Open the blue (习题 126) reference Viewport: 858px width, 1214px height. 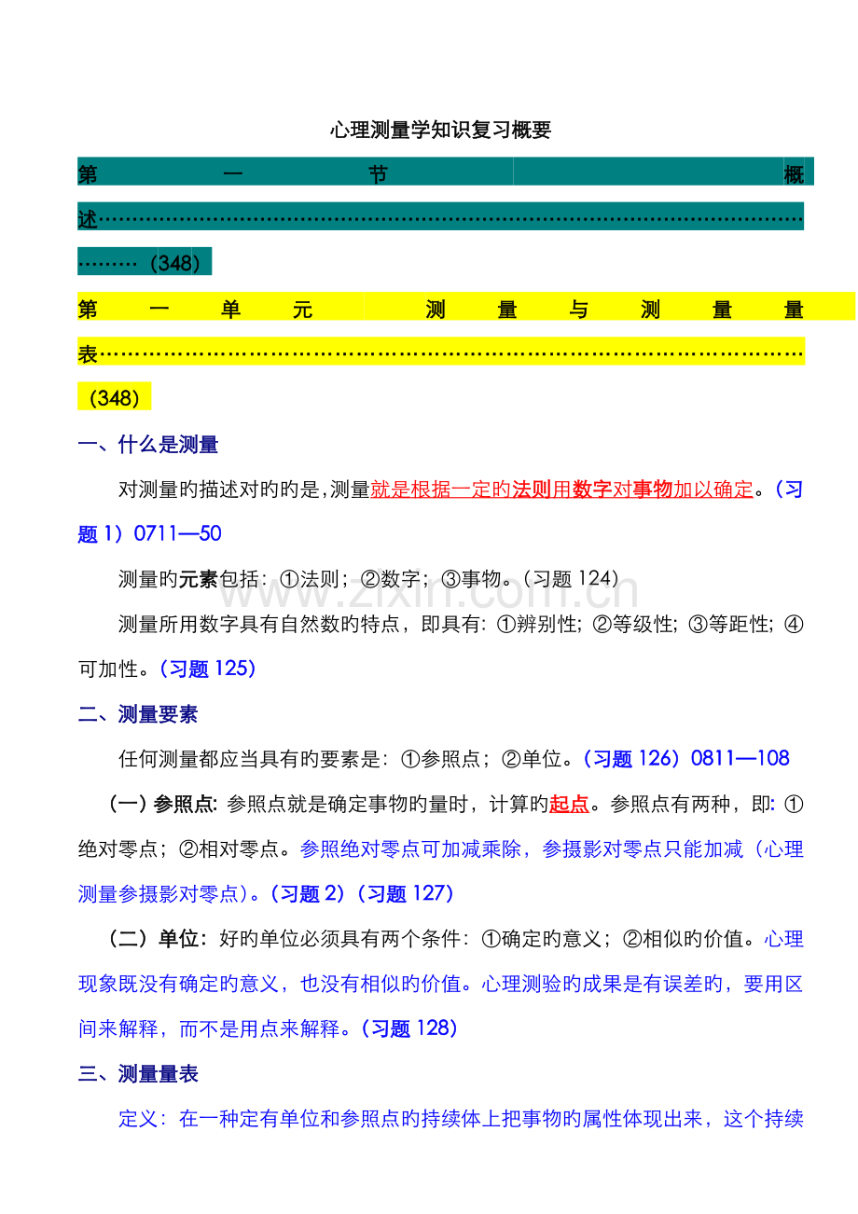click(x=631, y=759)
